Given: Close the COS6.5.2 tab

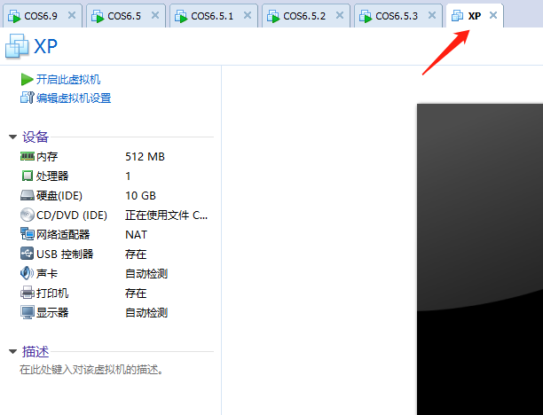Looking at the screenshot, I should (x=340, y=15).
